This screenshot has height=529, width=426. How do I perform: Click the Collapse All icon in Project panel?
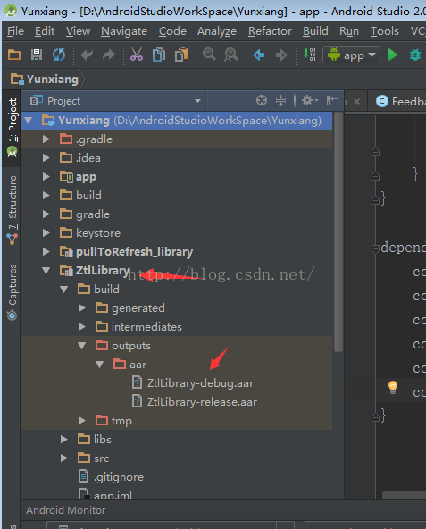tap(280, 100)
